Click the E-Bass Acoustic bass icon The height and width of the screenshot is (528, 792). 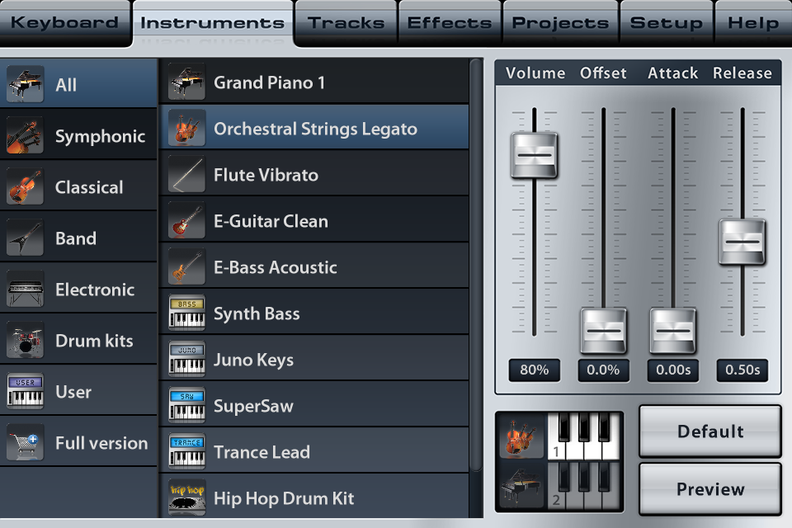click(186, 266)
